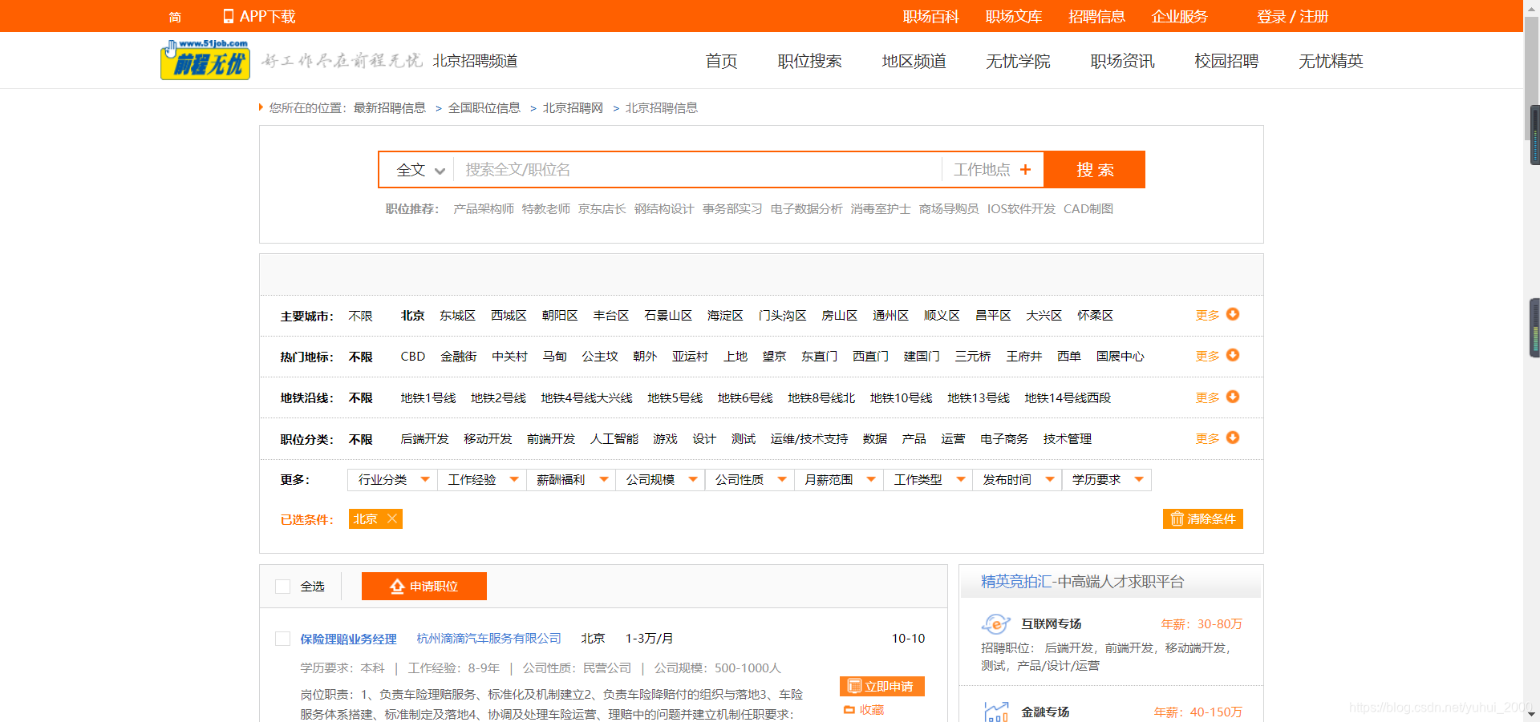The height and width of the screenshot is (722, 1540).
Task: Check the 全选 checkbox
Action: (282, 587)
